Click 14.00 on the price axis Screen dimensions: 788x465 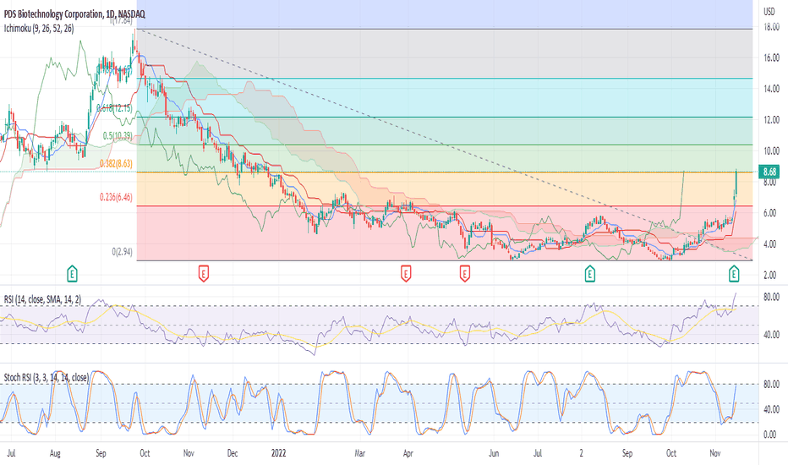pos(771,89)
